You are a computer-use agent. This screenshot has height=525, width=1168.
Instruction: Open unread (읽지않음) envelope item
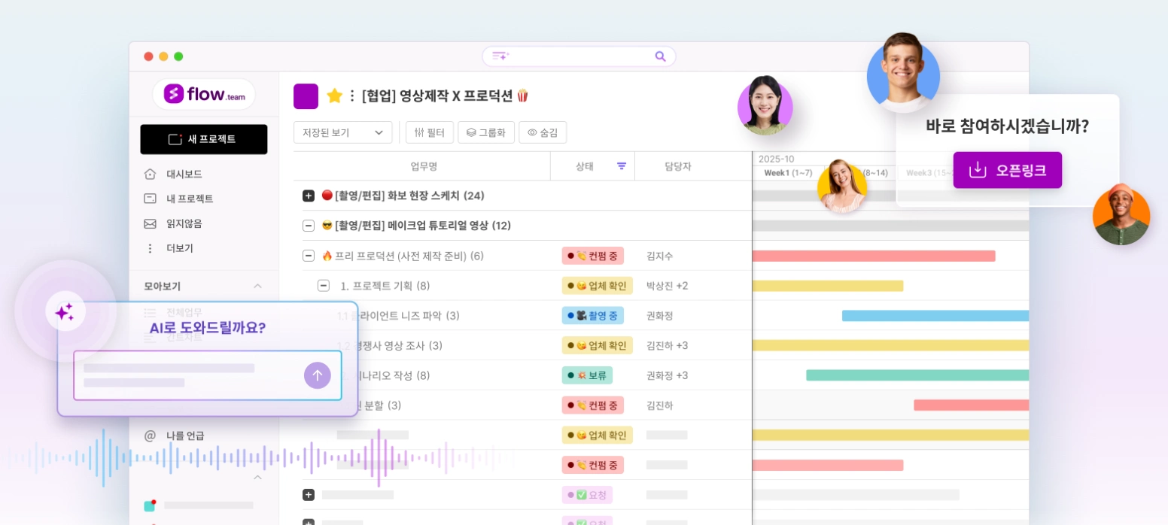click(x=151, y=223)
